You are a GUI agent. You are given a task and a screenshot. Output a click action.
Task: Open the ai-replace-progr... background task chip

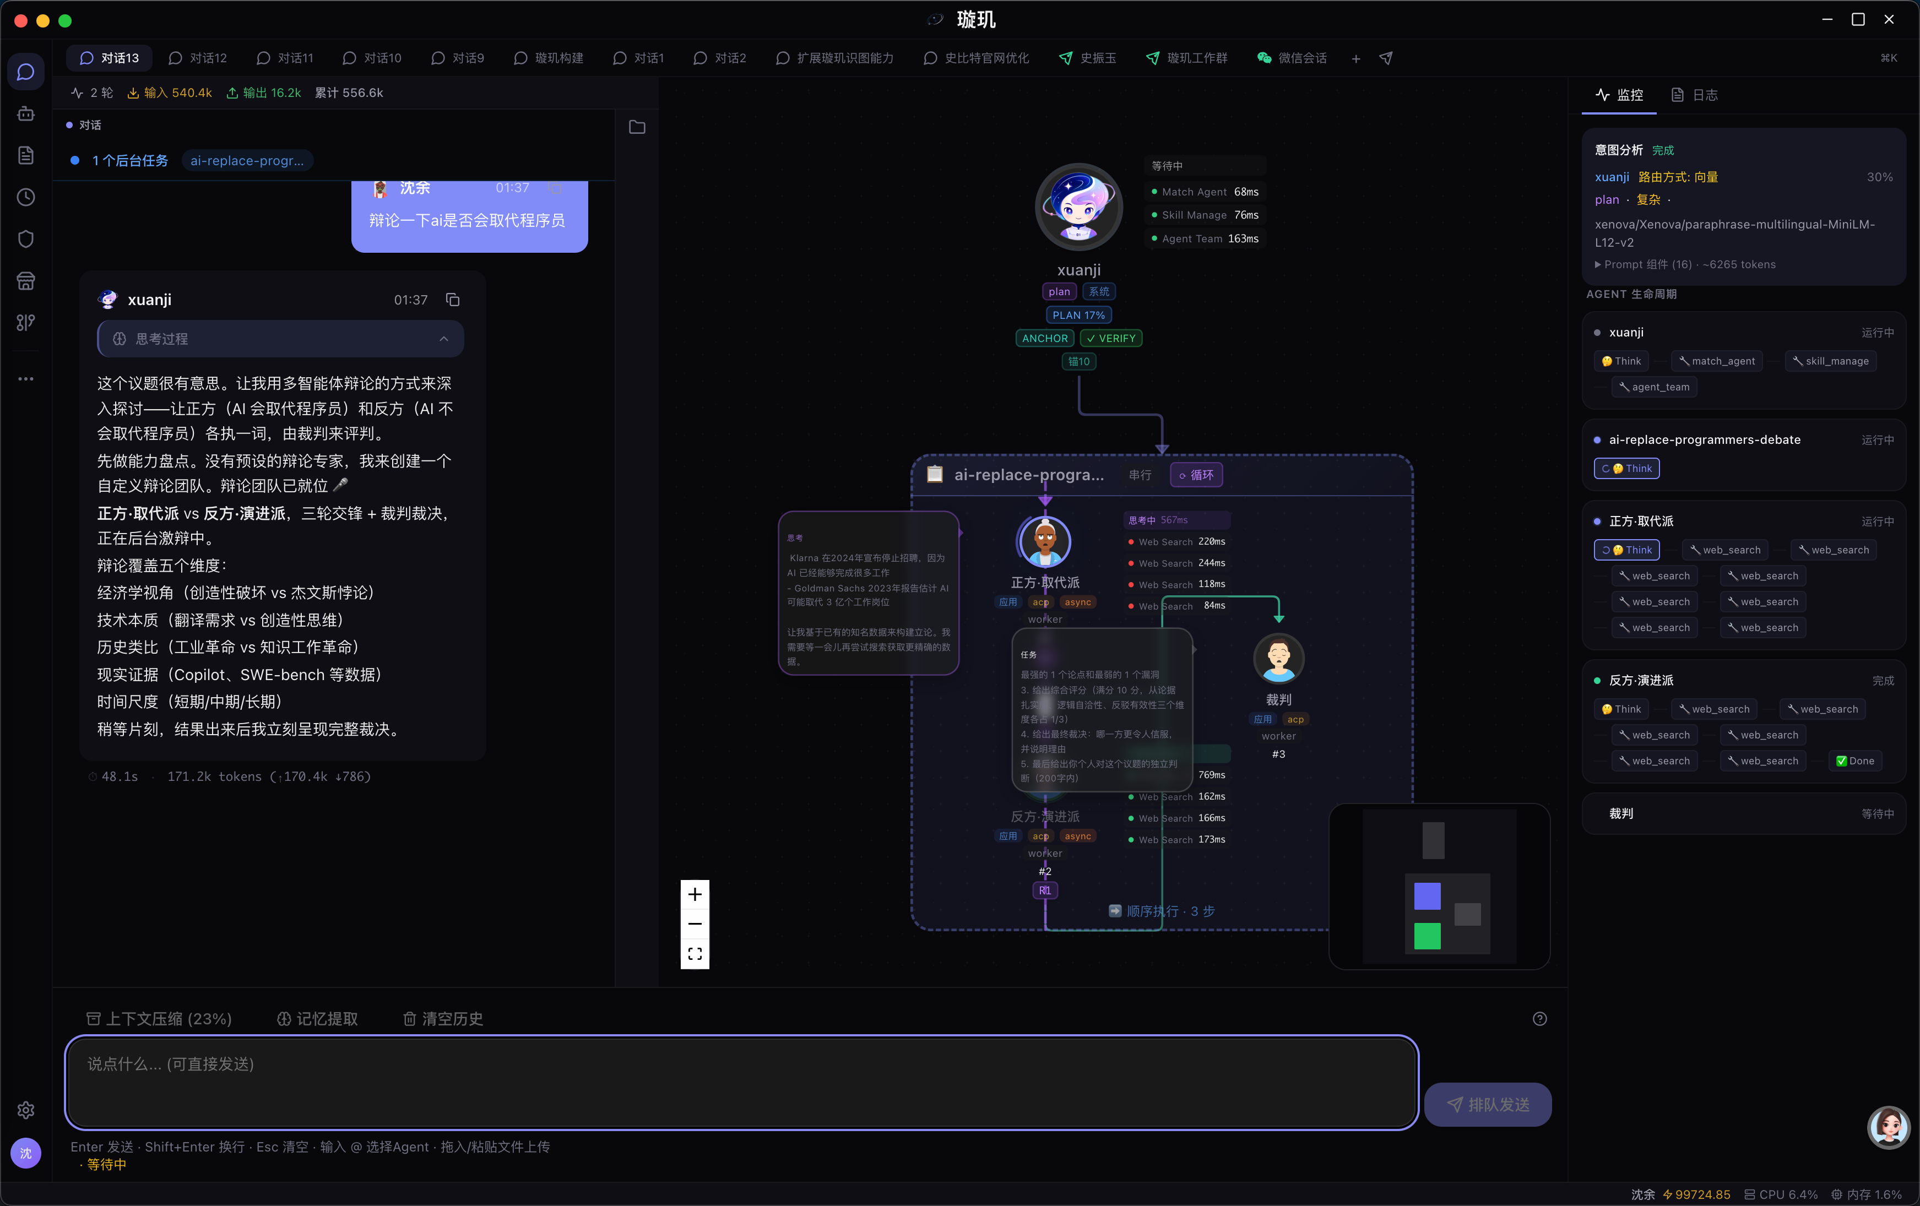247,160
